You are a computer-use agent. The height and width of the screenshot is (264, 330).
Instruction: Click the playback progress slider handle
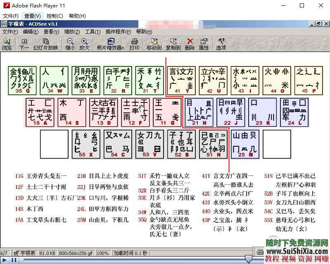pyautogui.click(x=249, y=259)
